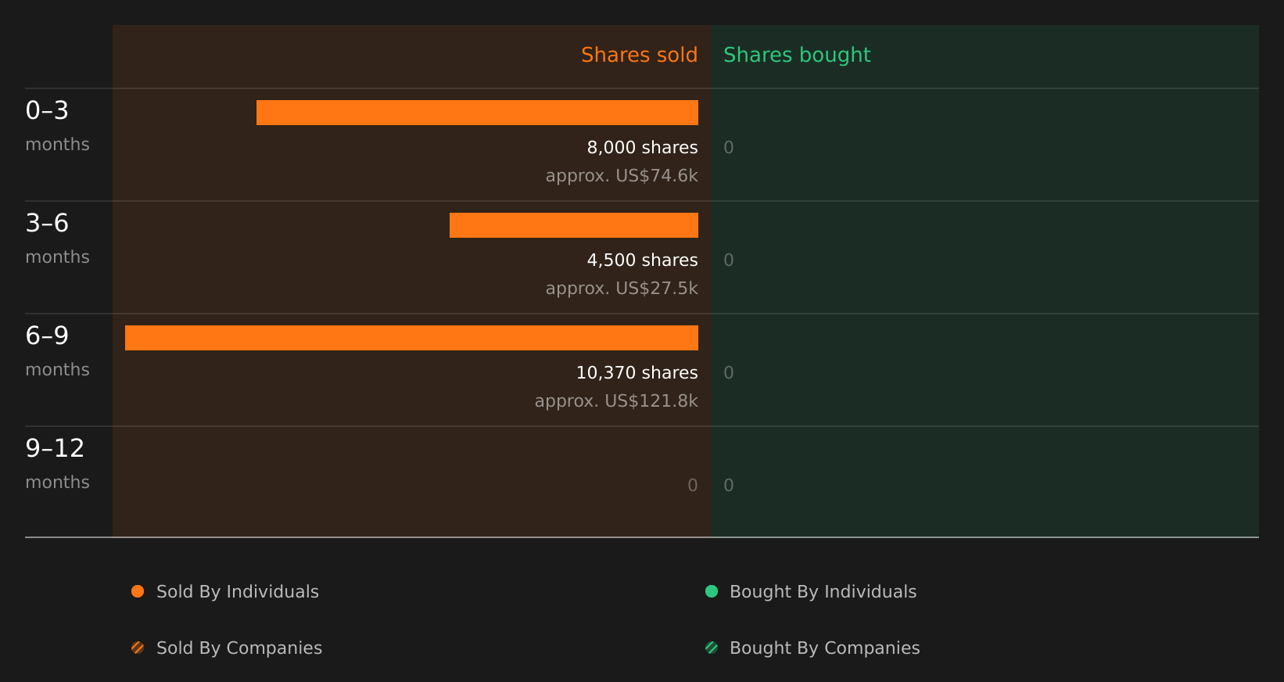Screen dimensions: 1284x682
Task: Click the 3–6 months orange sold bar
Action: coord(574,225)
